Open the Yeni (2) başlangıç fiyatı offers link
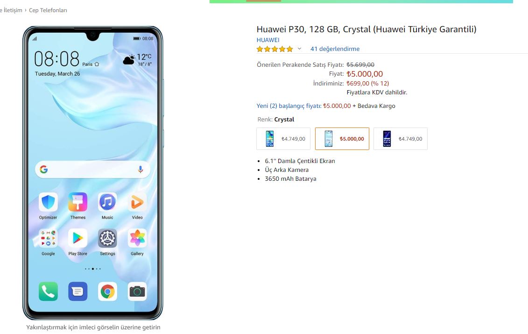Image resolution: width=528 pixels, height=334 pixels. coord(289,106)
